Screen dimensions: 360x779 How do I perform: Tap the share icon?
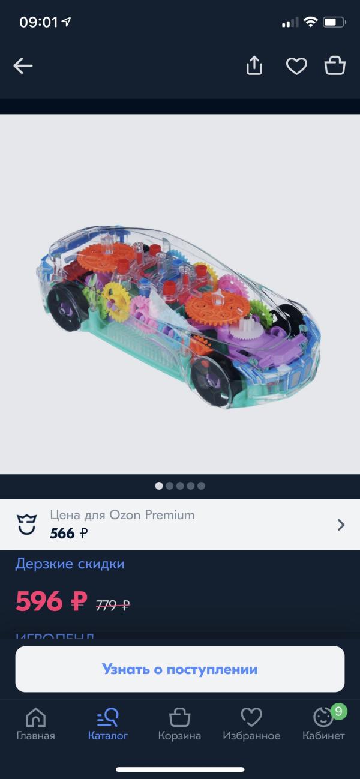point(254,65)
